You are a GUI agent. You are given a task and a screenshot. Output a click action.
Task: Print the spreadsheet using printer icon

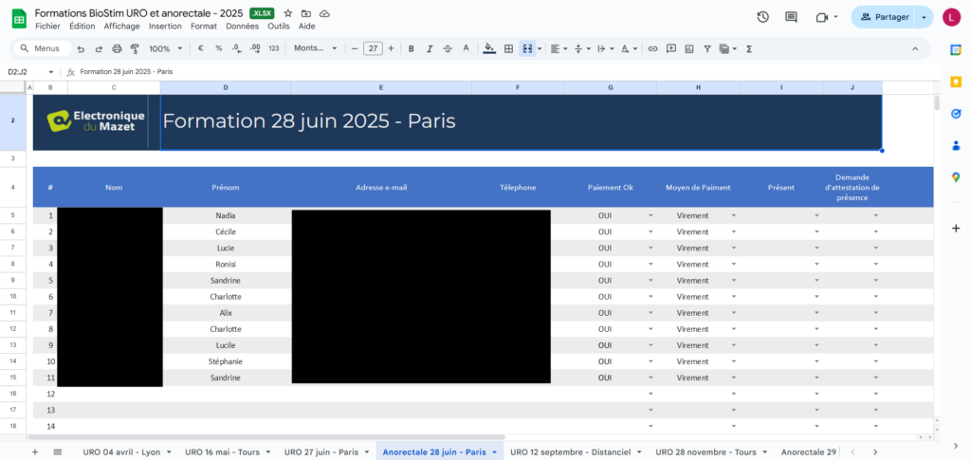[117, 48]
